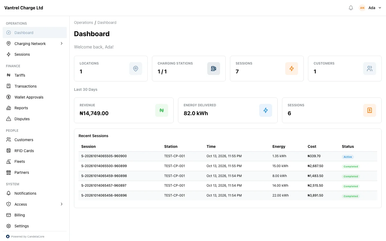This screenshot has height=241, width=386.
Task: Click the top Sessions card lightning icon
Action: point(292,69)
